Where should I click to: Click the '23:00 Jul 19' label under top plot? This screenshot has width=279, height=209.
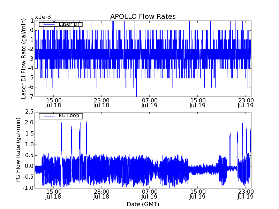click(x=246, y=103)
